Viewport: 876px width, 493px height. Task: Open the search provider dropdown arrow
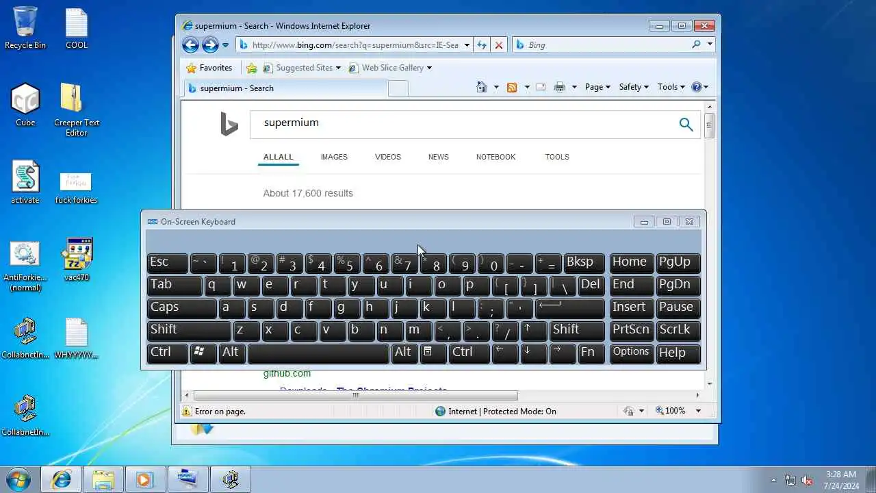710,45
